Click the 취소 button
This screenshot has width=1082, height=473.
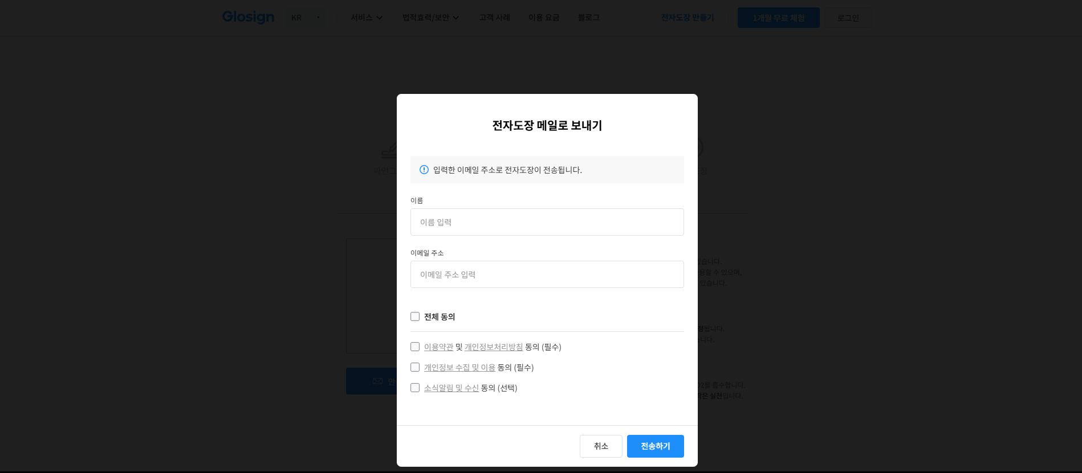click(x=601, y=446)
